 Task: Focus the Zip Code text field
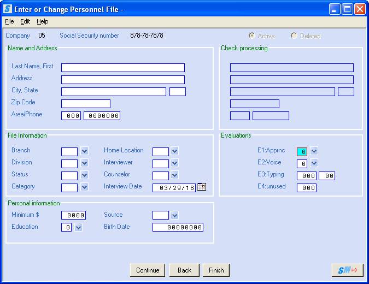click(85, 104)
